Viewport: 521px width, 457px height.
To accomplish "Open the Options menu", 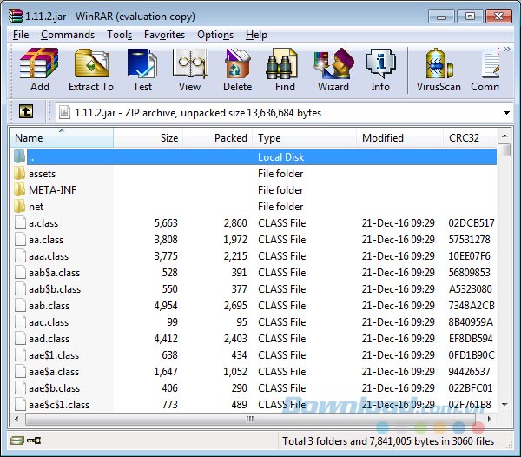I will point(215,35).
